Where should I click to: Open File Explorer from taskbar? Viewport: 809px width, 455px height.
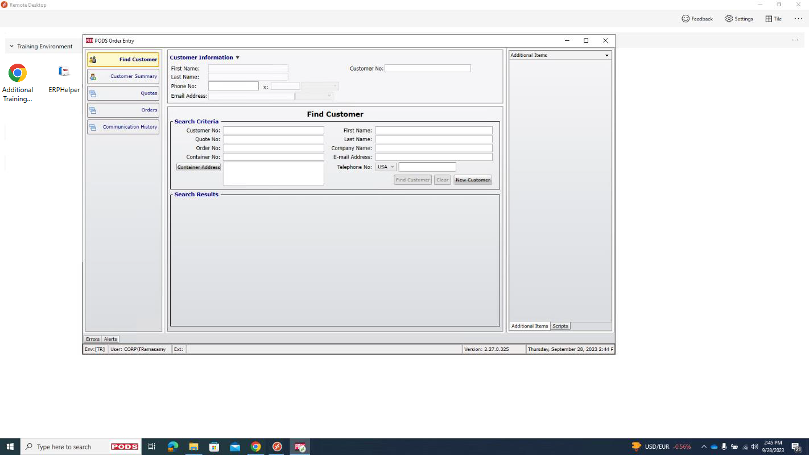(193, 446)
